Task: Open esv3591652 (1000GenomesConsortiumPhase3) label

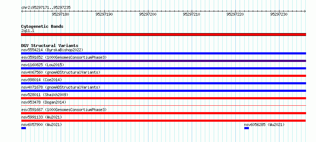Action: coord(64,57)
